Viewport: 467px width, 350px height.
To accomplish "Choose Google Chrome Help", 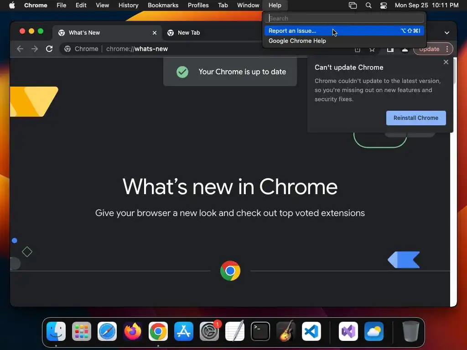I will click(344, 41).
